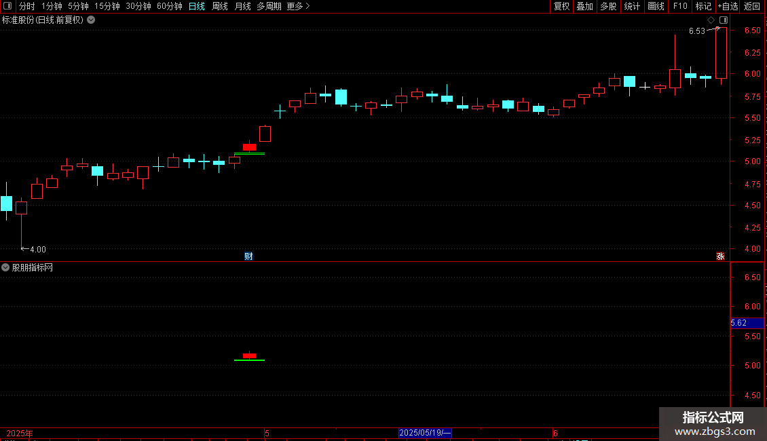767x441 pixels.
Task: Click the 返回 back button
Action: pos(752,6)
